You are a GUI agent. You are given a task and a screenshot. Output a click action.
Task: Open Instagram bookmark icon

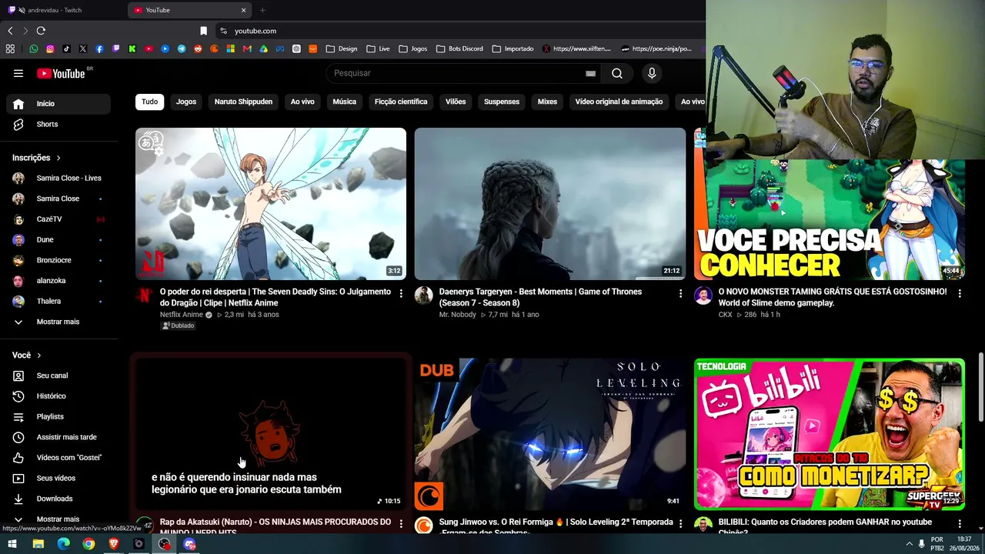pos(50,48)
